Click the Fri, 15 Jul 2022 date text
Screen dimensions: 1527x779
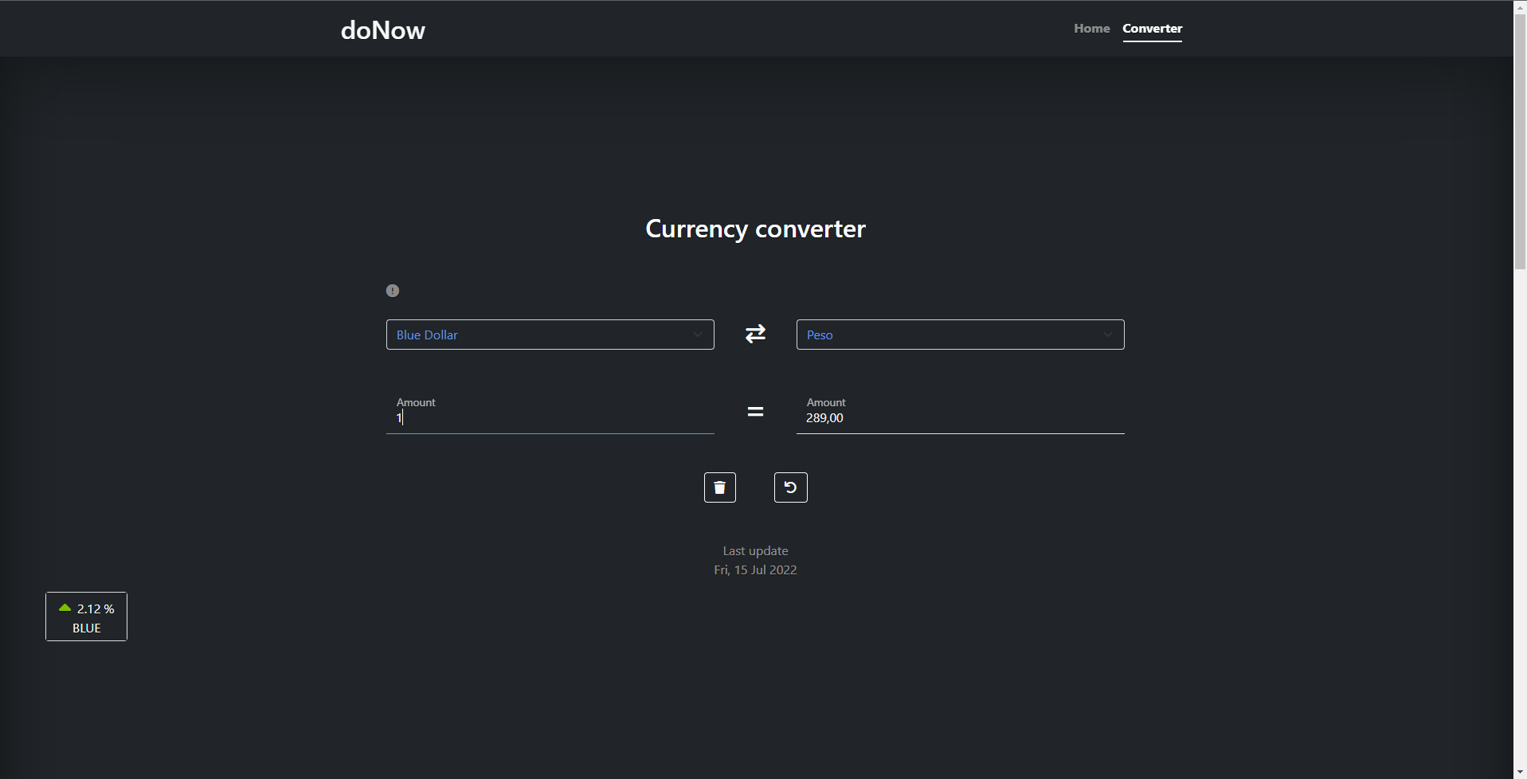click(x=754, y=570)
